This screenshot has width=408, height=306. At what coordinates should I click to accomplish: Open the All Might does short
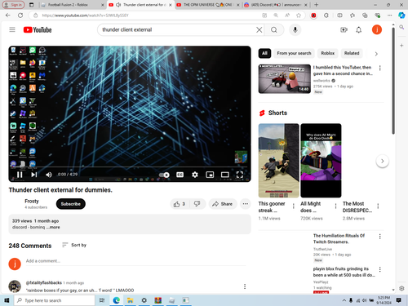(x=321, y=161)
